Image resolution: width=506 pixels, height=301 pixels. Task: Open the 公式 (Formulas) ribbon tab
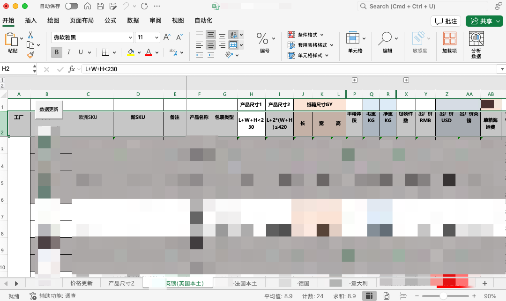(110, 21)
